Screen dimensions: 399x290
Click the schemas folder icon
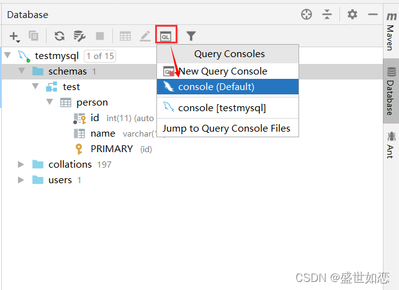click(x=38, y=71)
